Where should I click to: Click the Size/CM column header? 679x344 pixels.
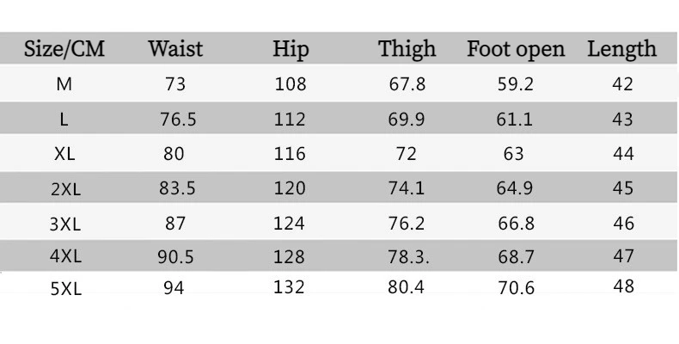coord(64,48)
